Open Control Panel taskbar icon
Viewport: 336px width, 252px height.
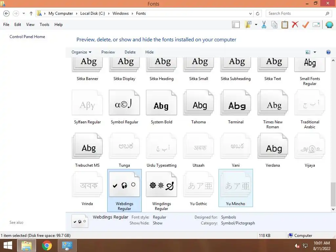(x=67, y=245)
